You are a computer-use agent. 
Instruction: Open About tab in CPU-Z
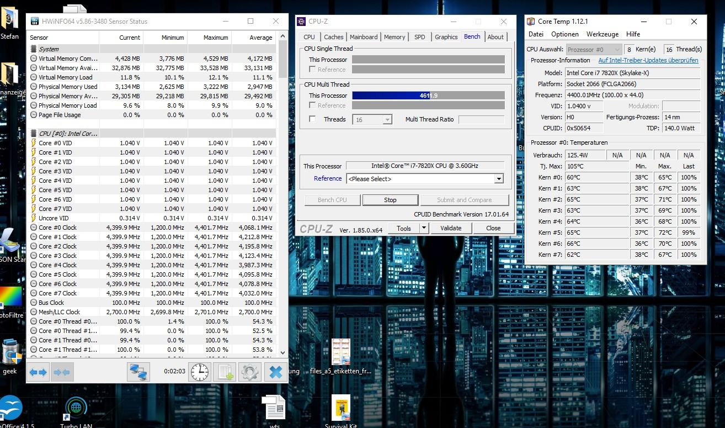pos(495,37)
